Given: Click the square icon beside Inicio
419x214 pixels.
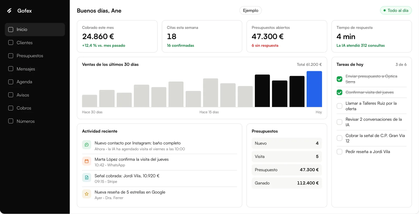Looking at the screenshot, I should pyautogui.click(x=11, y=30).
